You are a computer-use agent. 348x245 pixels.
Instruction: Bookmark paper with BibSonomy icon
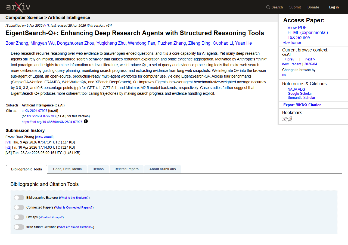284,119
